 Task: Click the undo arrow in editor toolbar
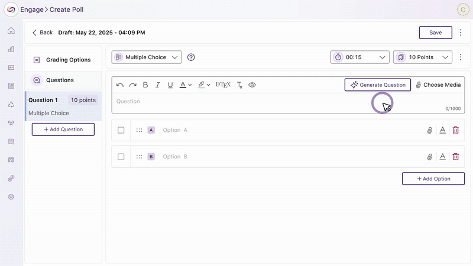click(120, 85)
